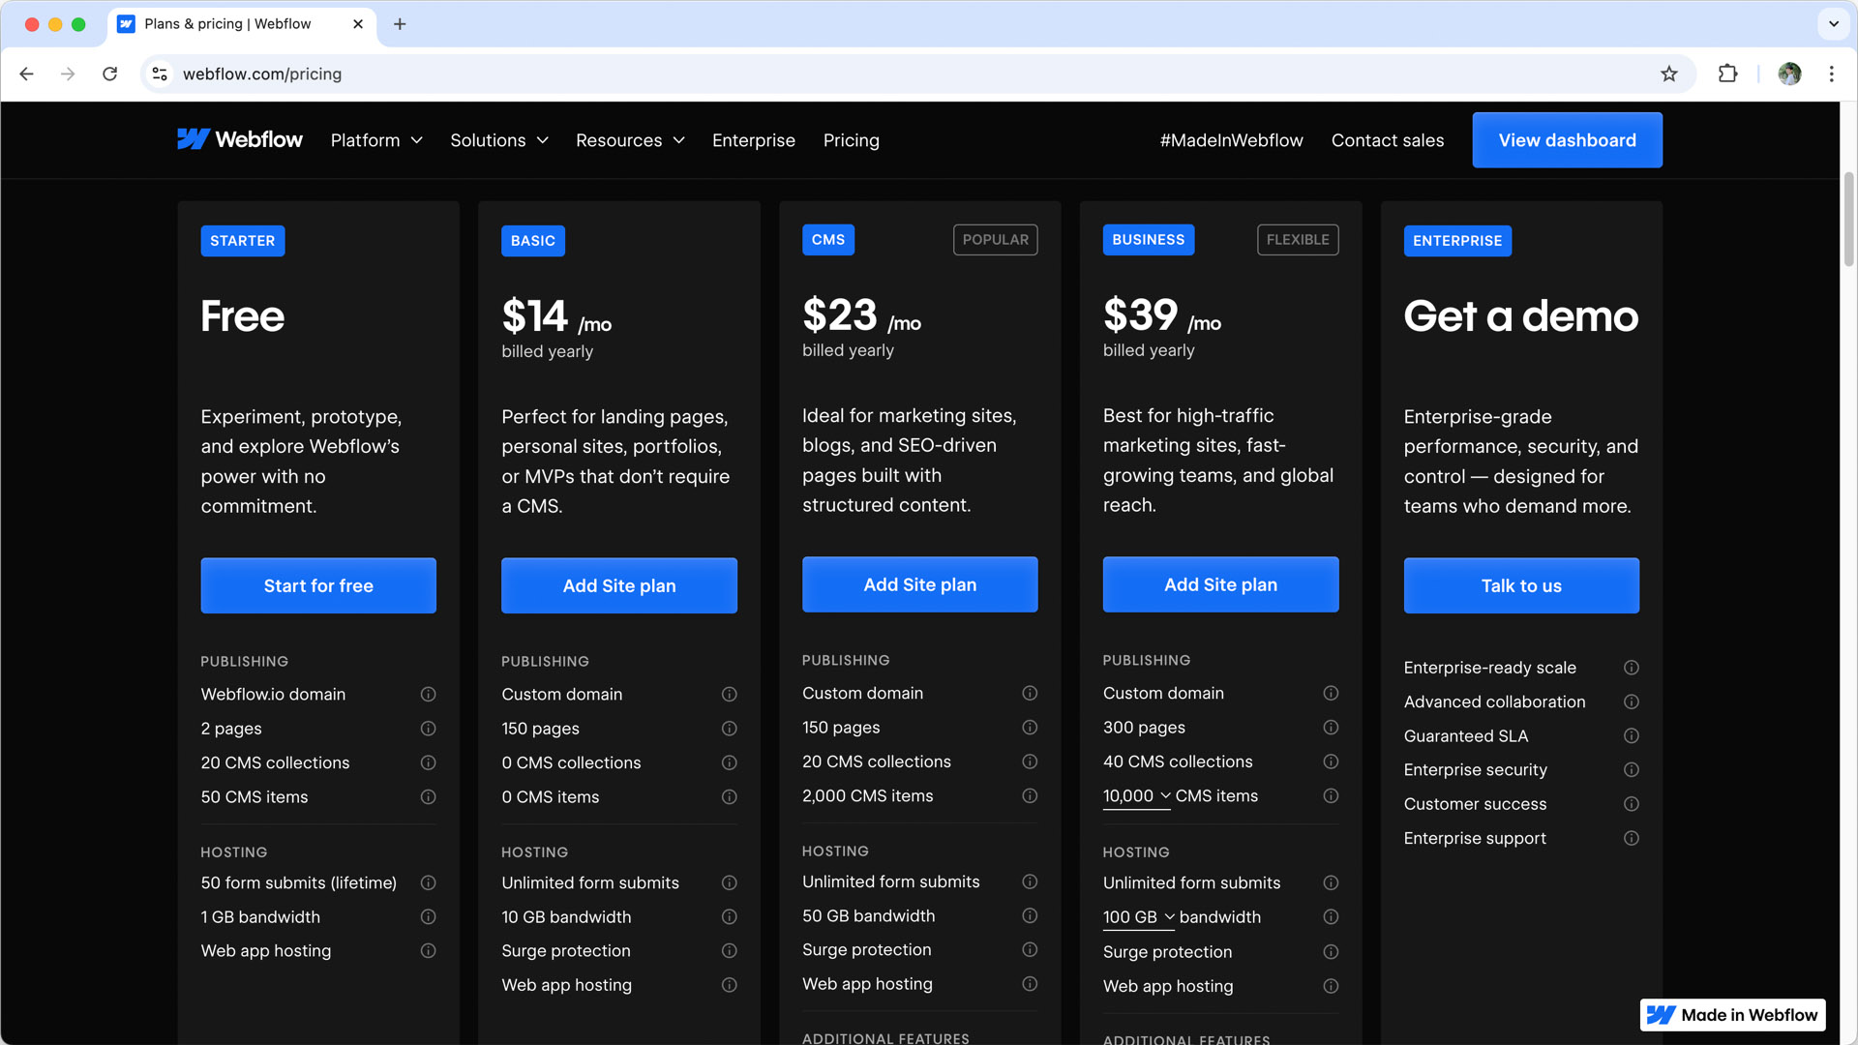Image resolution: width=1858 pixels, height=1045 pixels.
Task: Open the Enterprise nav link
Action: (753, 140)
